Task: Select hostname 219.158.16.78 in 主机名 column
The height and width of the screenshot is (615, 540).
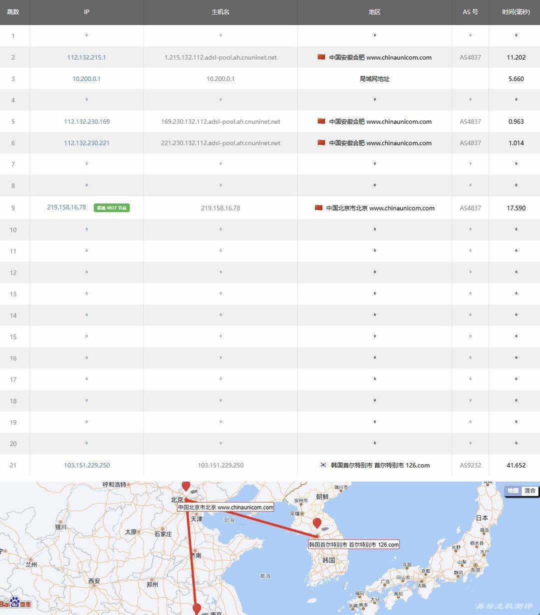Action: [x=220, y=208]
